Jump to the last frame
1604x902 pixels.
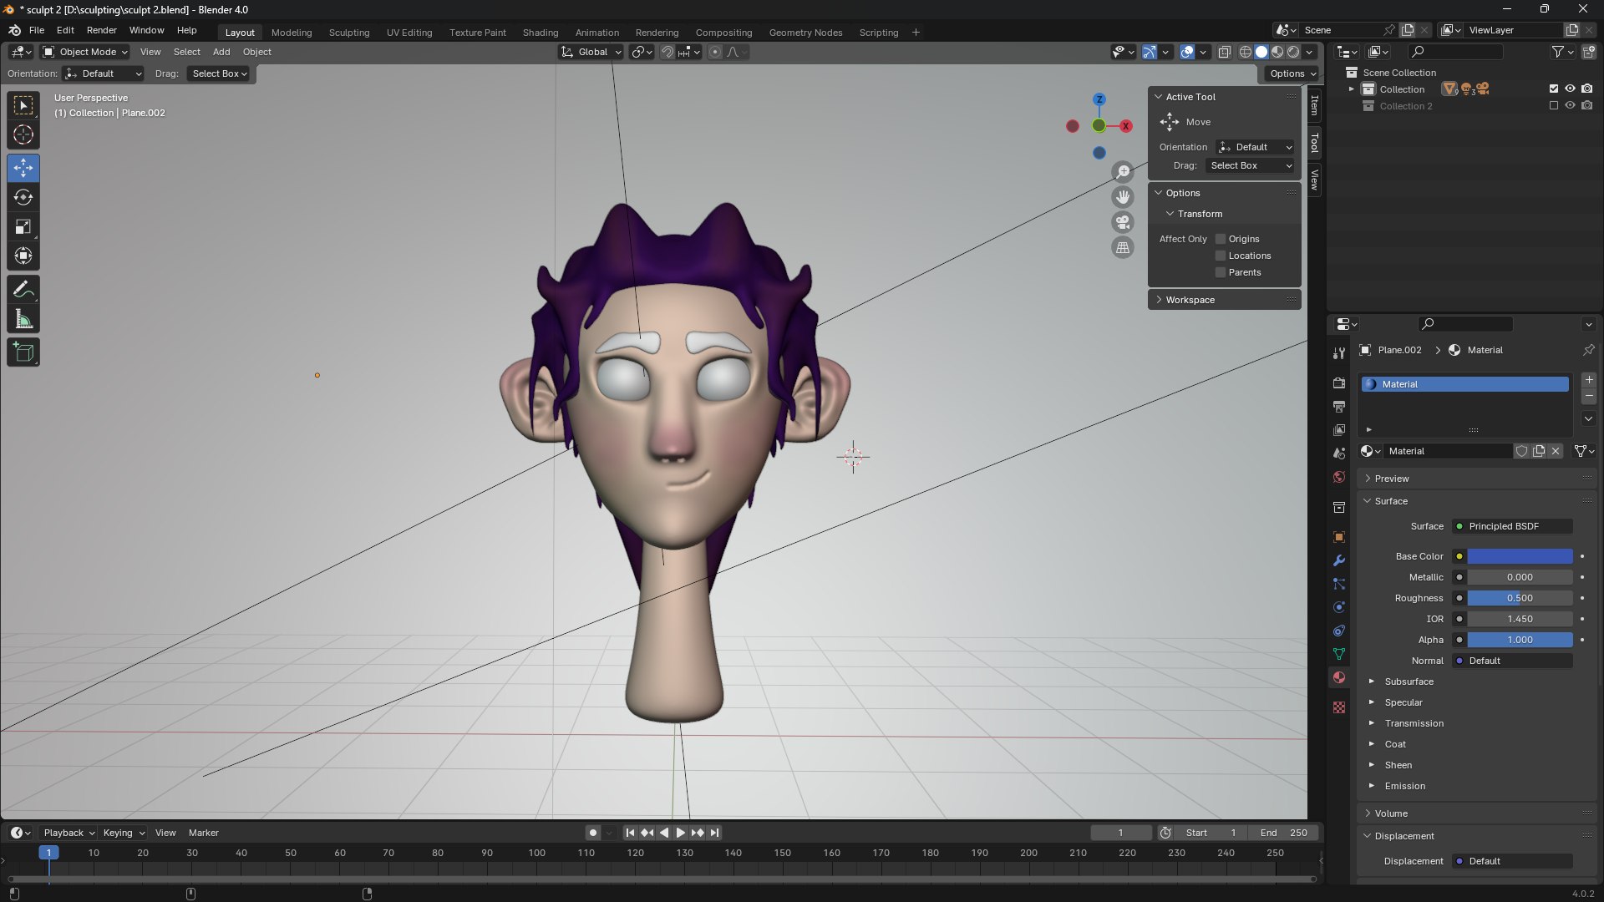point(714,833)
